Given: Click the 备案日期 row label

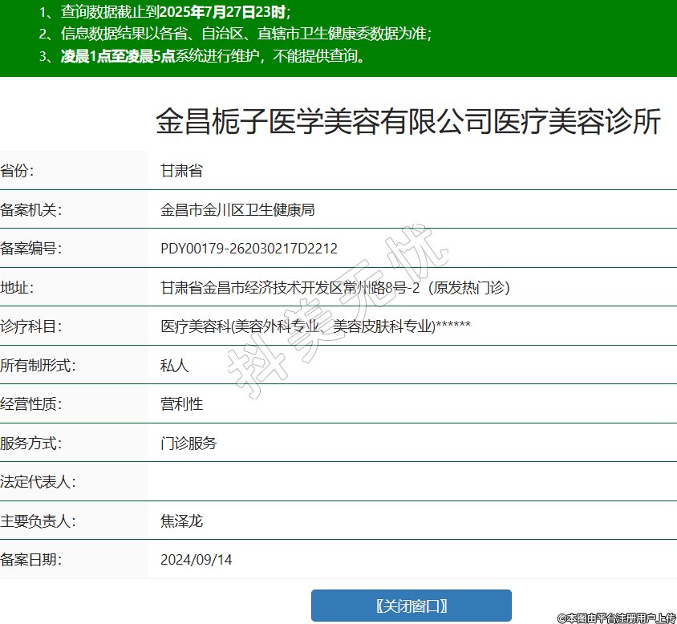Looking at the screenshot, I should tap(31, 560).
